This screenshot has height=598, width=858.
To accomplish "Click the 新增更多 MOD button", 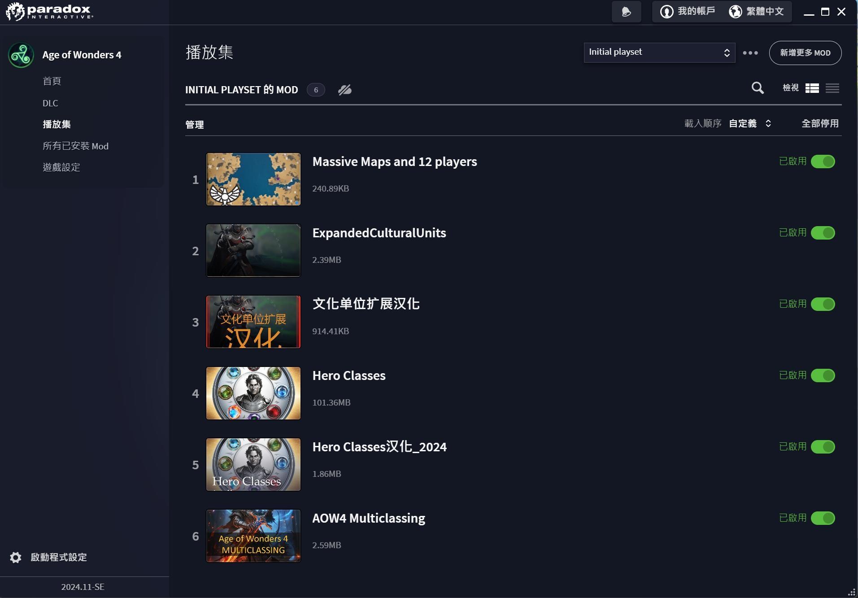I will 805,53.
